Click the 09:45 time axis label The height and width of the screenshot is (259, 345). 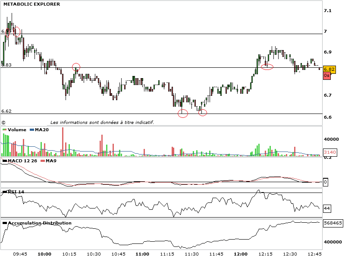coord(20,254)
